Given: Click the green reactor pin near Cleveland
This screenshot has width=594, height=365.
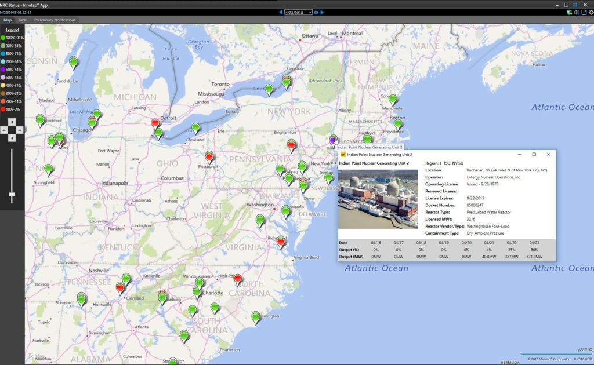Looking at the screenshot, I should coord(195,128).
